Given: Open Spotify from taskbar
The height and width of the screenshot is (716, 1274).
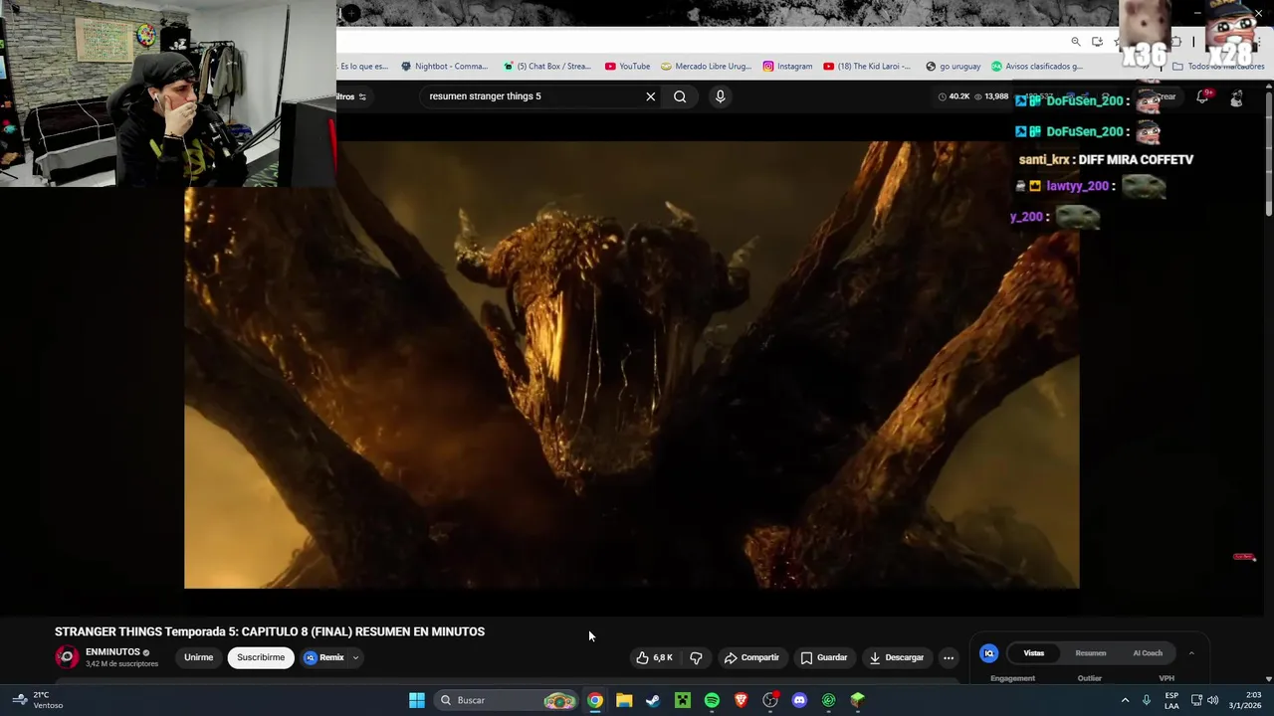Looking at the screenshot, I should (x=712, y=700).
